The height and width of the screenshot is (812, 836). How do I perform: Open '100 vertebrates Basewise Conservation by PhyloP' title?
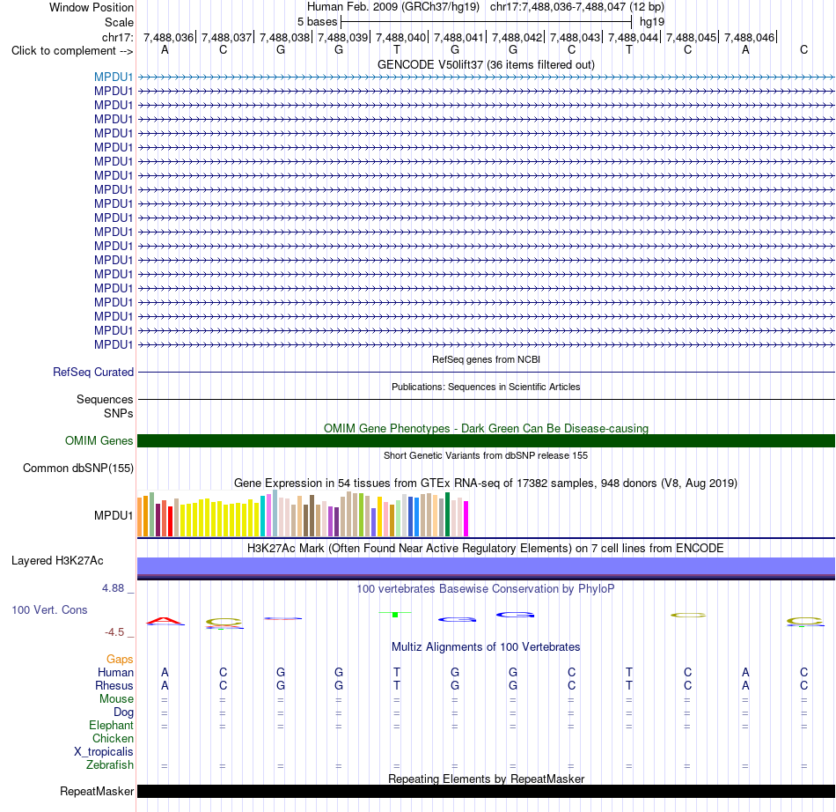[486, 589]
